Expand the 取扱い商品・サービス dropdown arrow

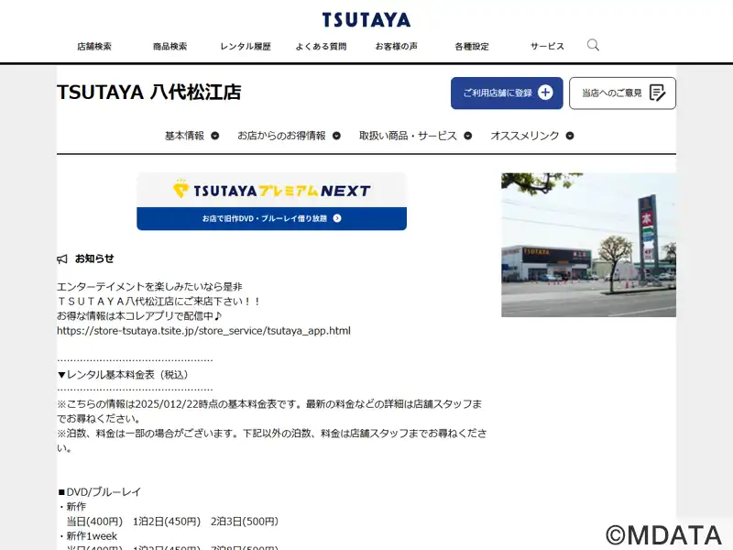pyautogui.click(x=468, y=136)
